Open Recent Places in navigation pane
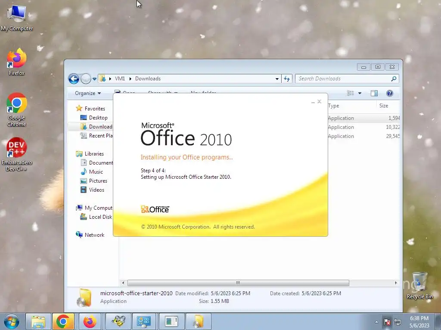 (x=96, y=135)
